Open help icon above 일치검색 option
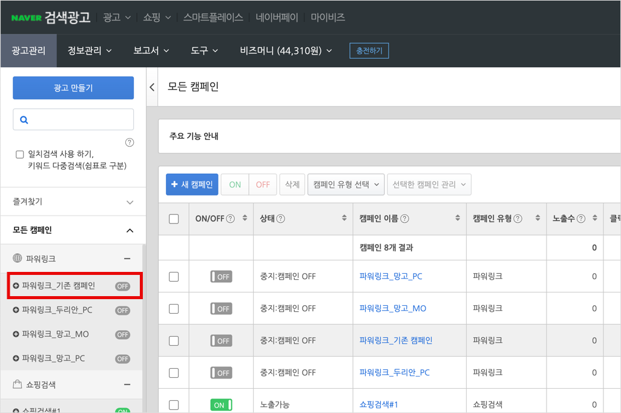This screenshot has width=621, height=413. pyautogui.click(x=130, y=142)
